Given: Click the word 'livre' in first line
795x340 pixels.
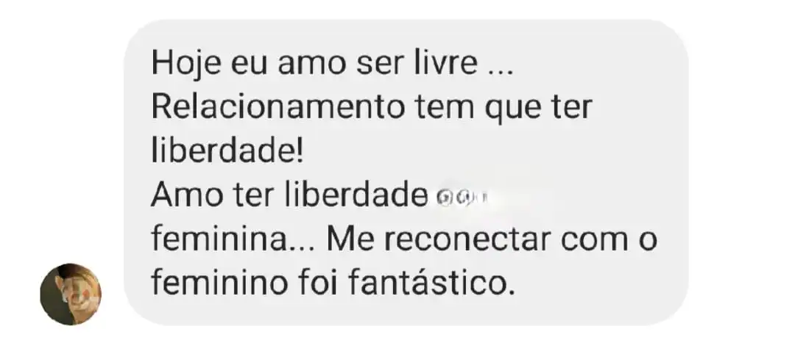Looking at the screenshot, I should pyautogui.click(x=442, y=65).
